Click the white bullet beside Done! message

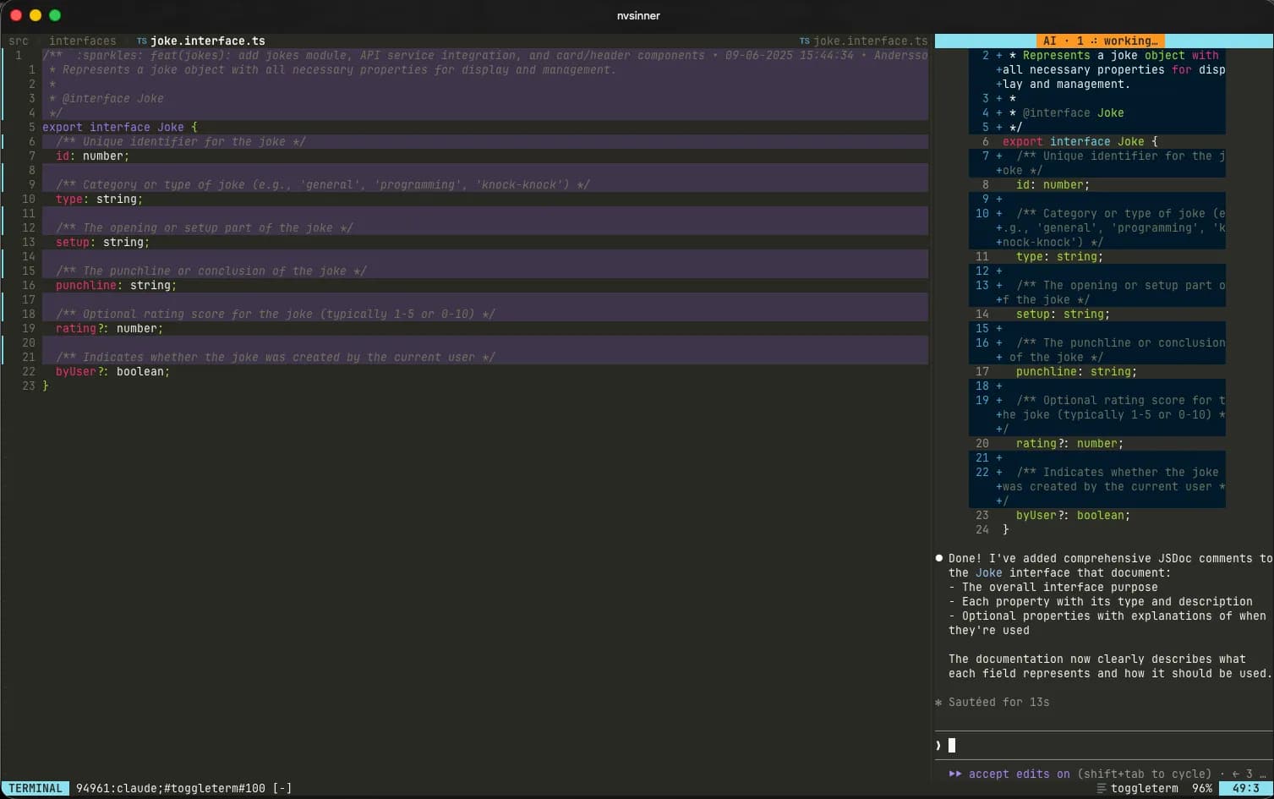pyautogui.click(x=939, y=558)
